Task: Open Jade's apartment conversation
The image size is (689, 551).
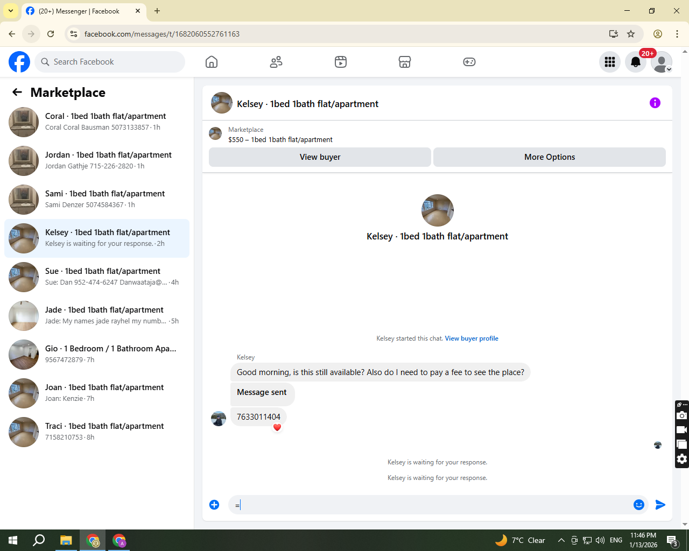Action: point(97,316)
